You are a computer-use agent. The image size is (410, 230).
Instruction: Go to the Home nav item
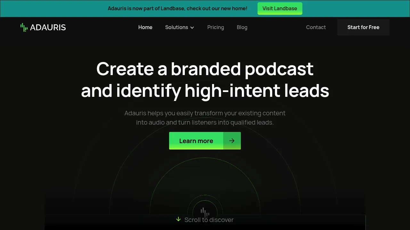click(x=145, y=27)
